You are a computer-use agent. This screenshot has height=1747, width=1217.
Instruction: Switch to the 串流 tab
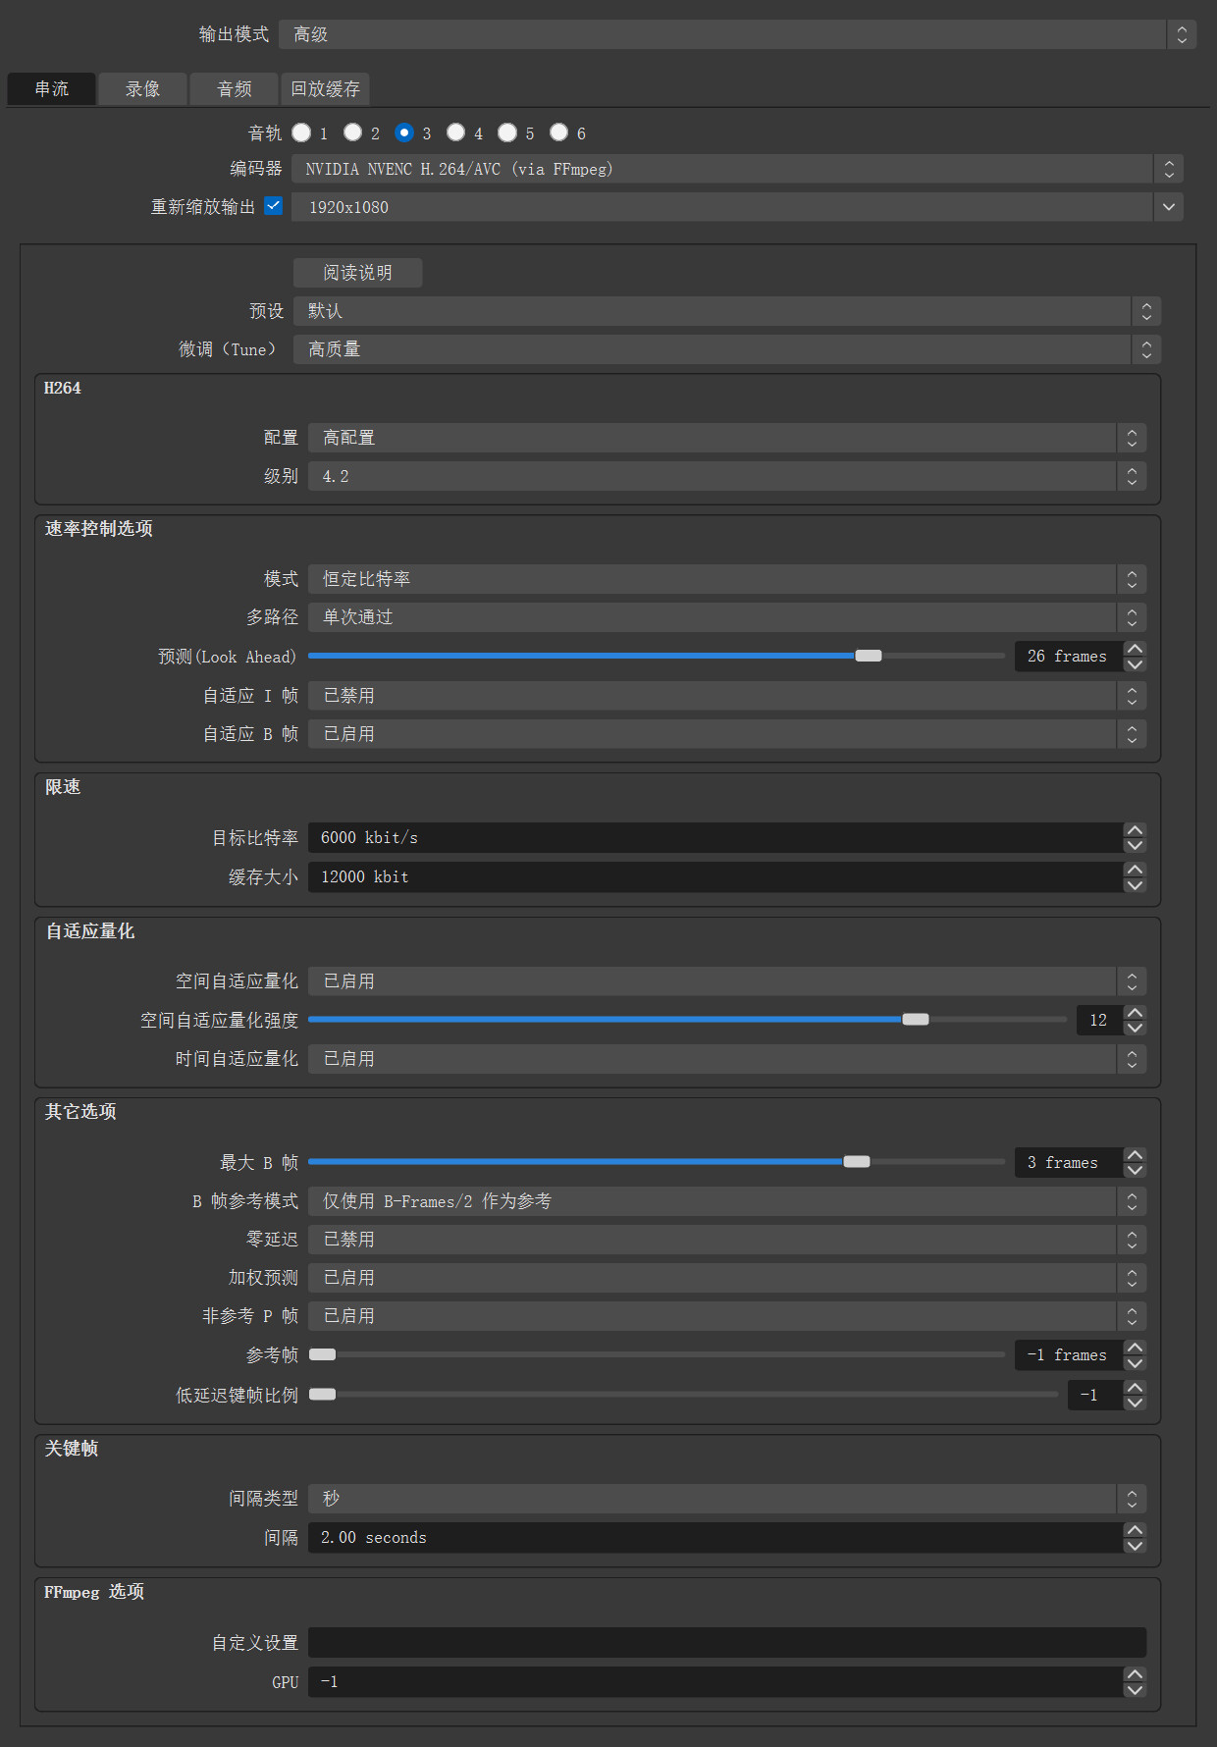(x=52, y=89)
